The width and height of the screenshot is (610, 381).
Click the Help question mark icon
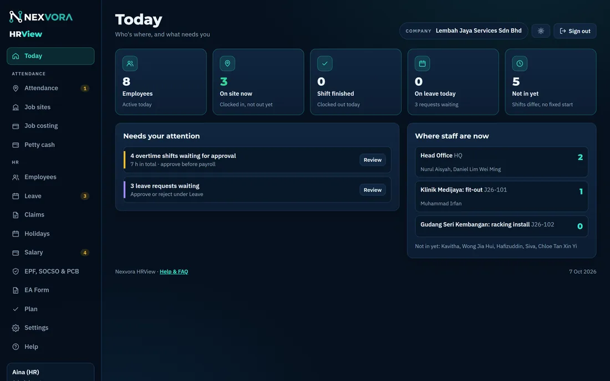pyautogui.click(x=16, y=347)
